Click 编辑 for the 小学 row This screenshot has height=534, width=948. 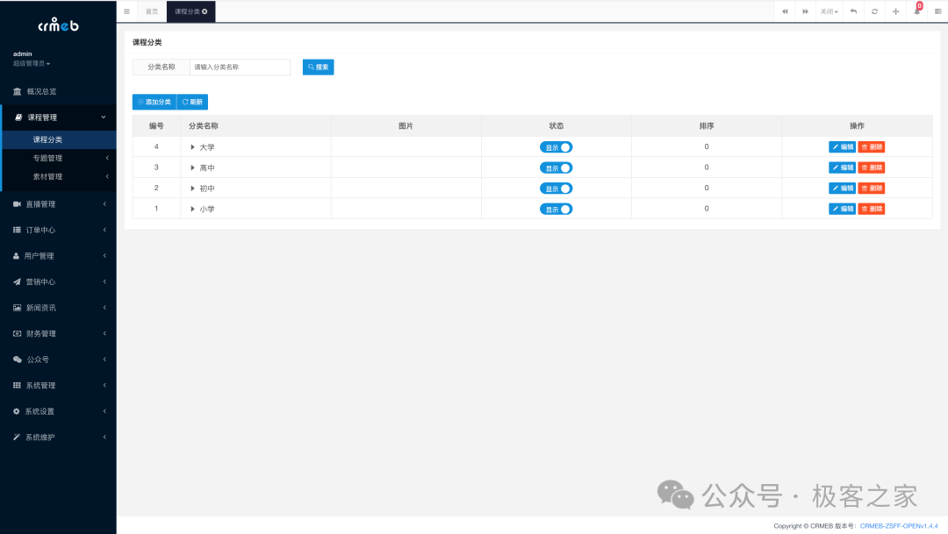(842, 209)
